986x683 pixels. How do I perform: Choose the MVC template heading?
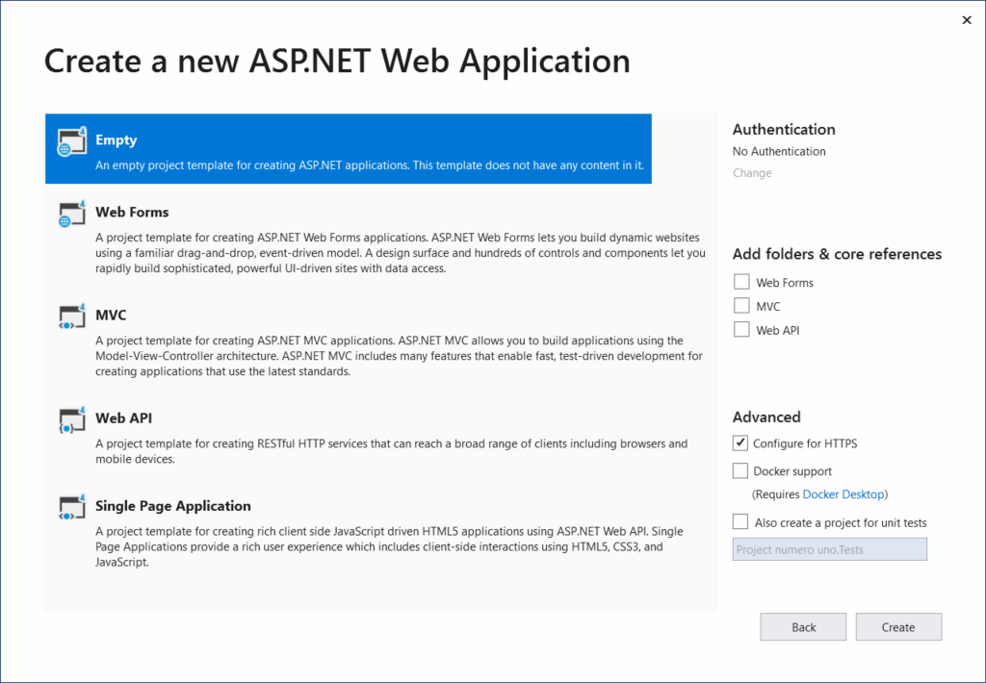[x=111, y=315]
